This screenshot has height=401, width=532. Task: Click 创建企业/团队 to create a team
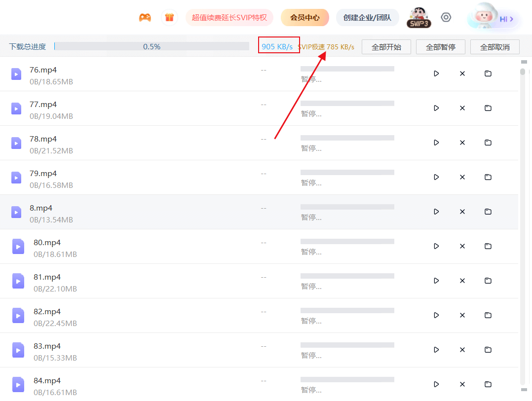(x=367, y=17)
